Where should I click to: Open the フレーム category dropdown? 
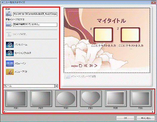coord(56,86)
